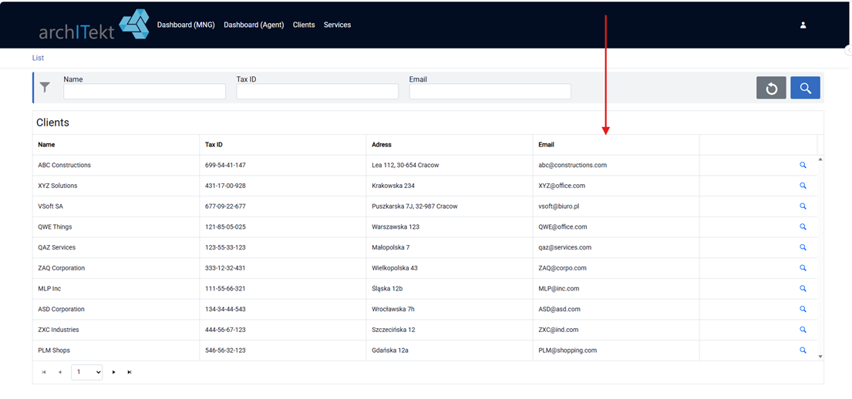The width and height of the screenshot is (852, 399).
Task: Select the ZAQ Corporation name cell
Action: point(116,268)
